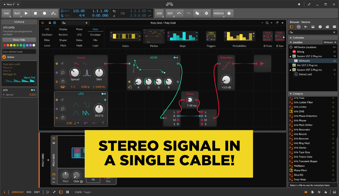Zoom in with the plus icon in grid header

pyautogui.click(x=271, y=23)
